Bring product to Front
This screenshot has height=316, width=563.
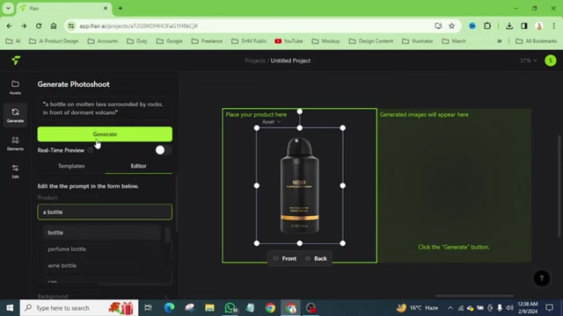click(x=285, y=258)
